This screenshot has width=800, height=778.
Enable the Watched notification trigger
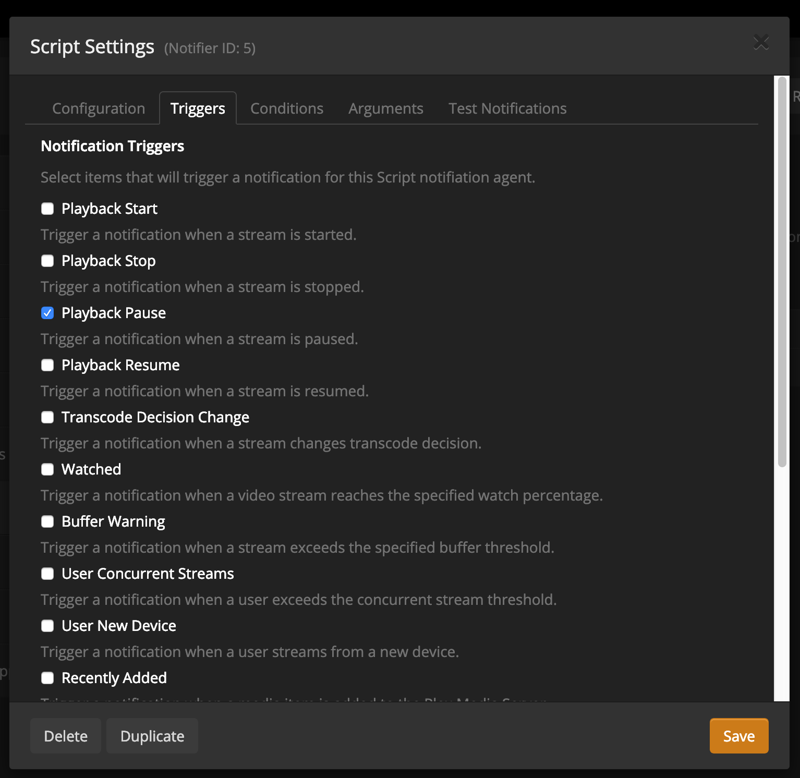[47, 469]
